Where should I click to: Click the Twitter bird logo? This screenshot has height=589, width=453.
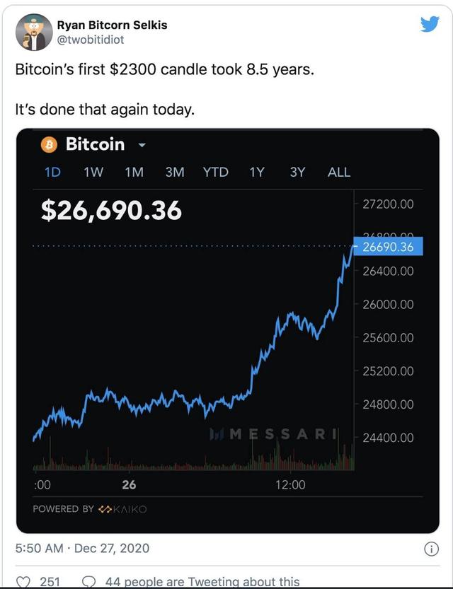430,25
